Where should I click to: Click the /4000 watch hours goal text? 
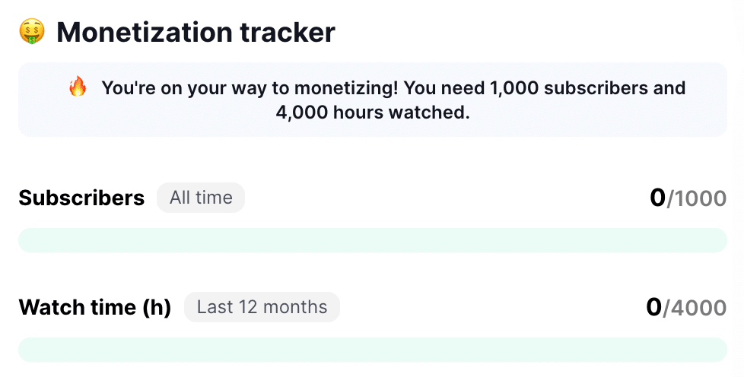click(695, 309)
